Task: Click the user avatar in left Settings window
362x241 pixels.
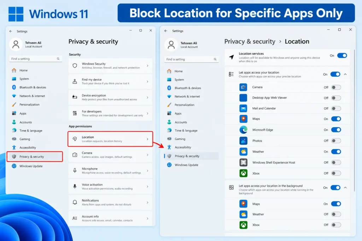Action: 16,44
